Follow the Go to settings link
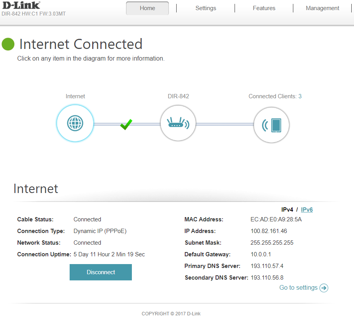The image size is (354, 320). coord(298,287)
